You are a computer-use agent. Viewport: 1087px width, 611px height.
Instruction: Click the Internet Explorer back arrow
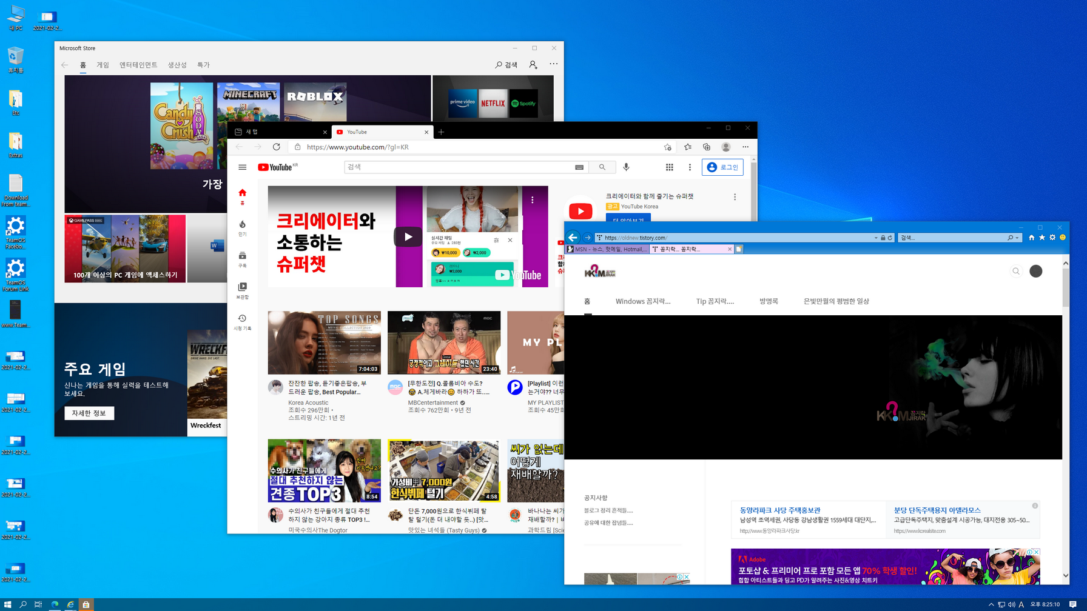coord(573,238)
